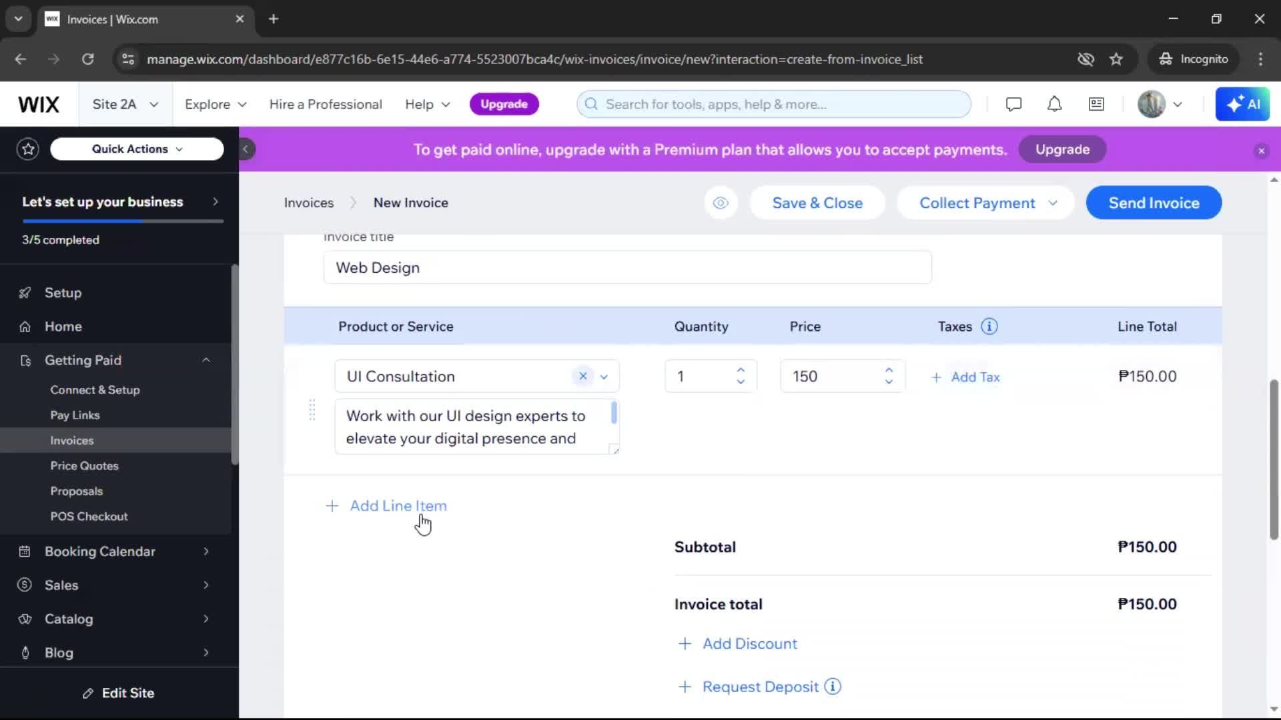
Task: Click Send Invoice button
Action: 1154,203
